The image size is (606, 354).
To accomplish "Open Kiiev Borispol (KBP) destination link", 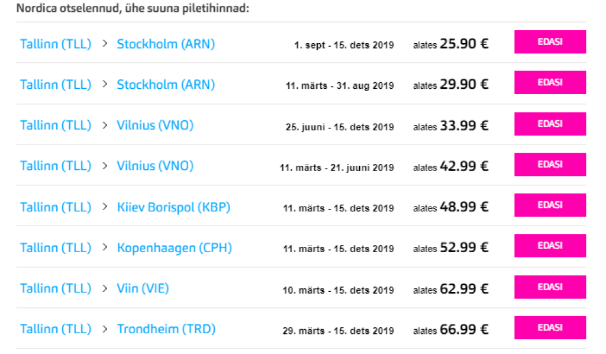I will (x=173, y=207).
